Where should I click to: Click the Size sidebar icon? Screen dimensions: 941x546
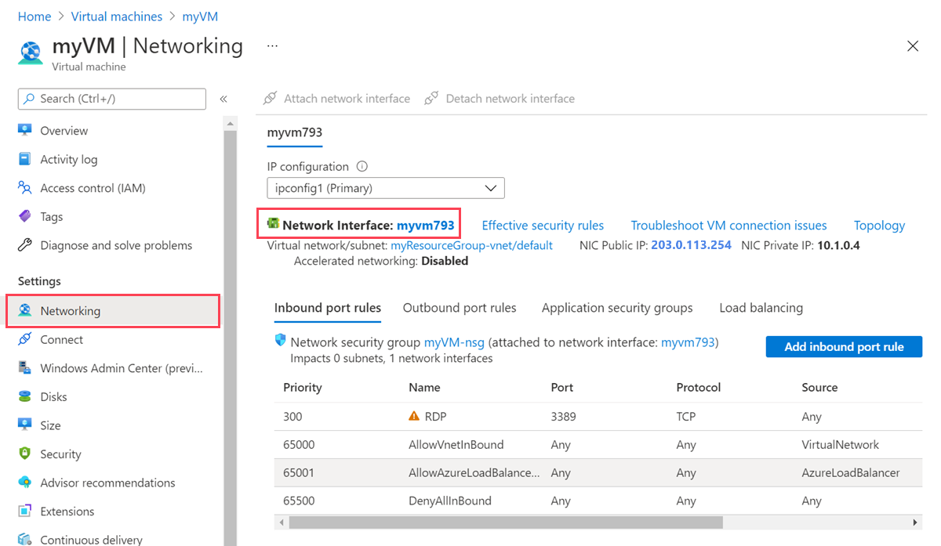click(x=25, y=425)
